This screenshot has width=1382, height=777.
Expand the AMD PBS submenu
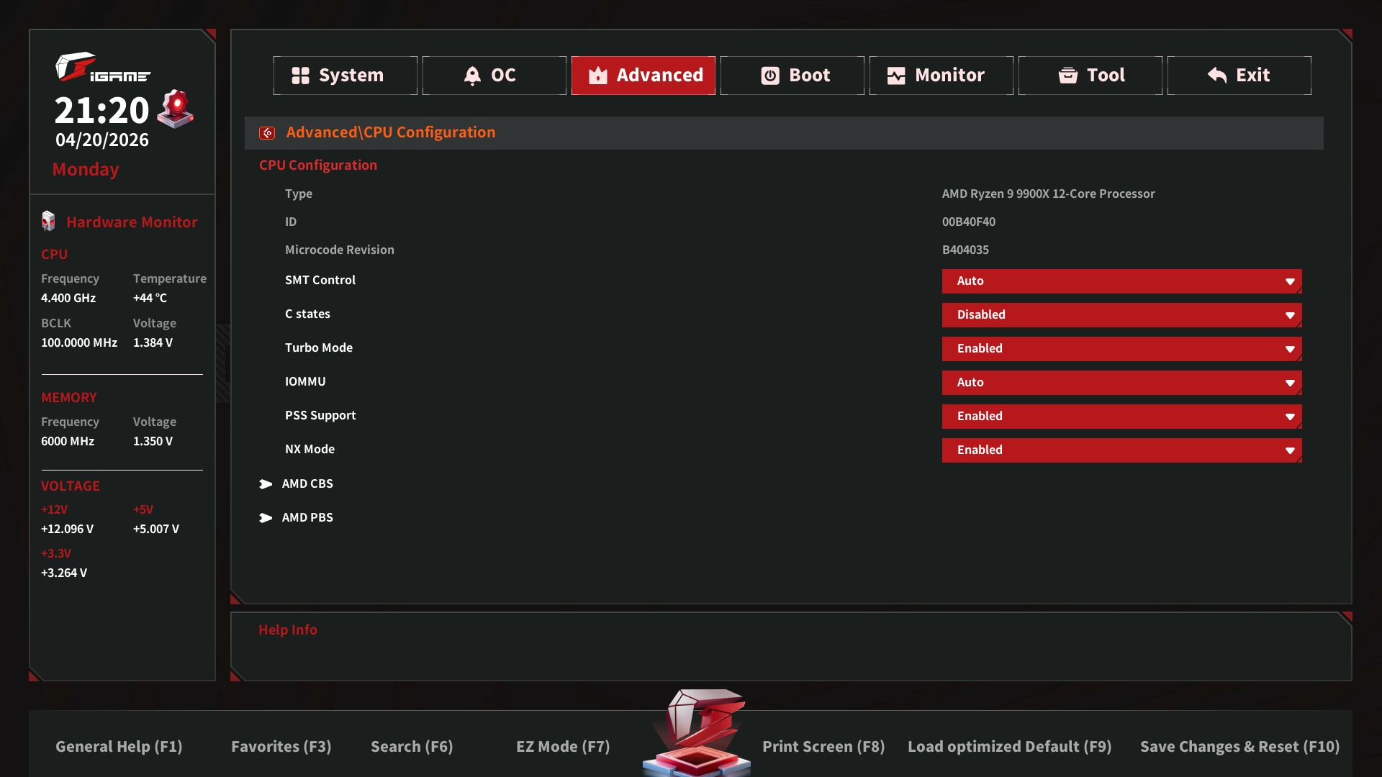tap(307, 518)
